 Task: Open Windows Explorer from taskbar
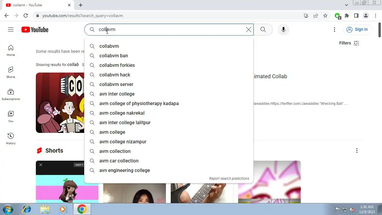[45, 209]
